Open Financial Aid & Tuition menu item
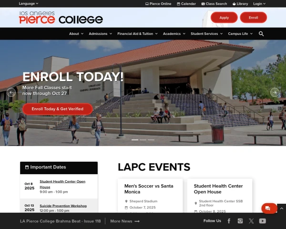 135,34
